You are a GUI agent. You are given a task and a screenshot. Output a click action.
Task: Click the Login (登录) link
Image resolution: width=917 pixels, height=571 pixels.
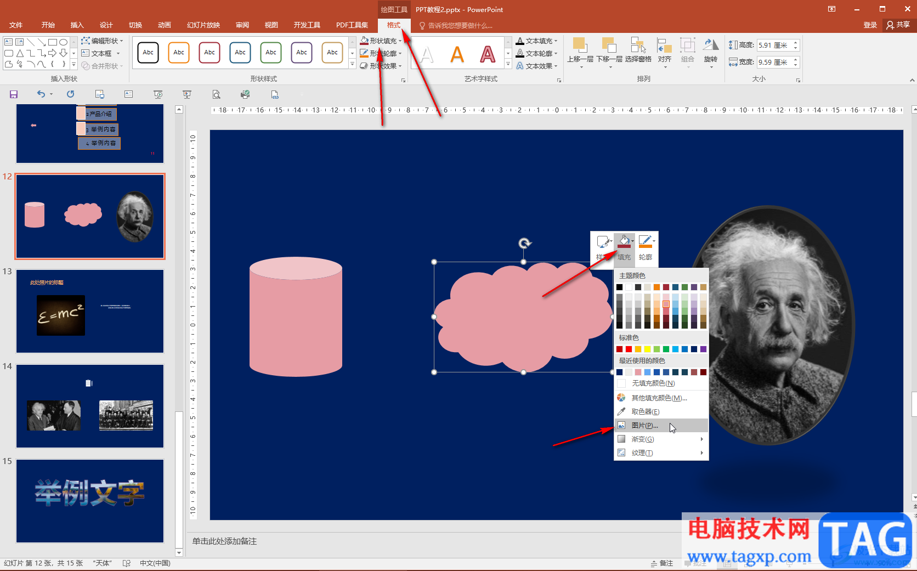coord(870,25)
